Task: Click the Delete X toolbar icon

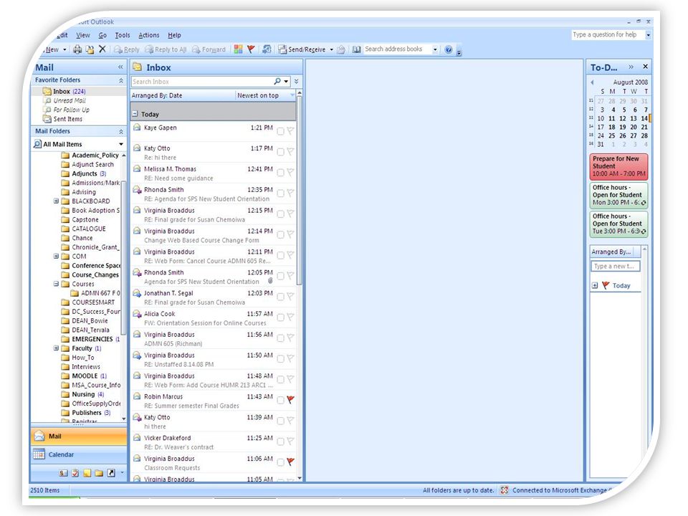Action: tap(102, 49)
